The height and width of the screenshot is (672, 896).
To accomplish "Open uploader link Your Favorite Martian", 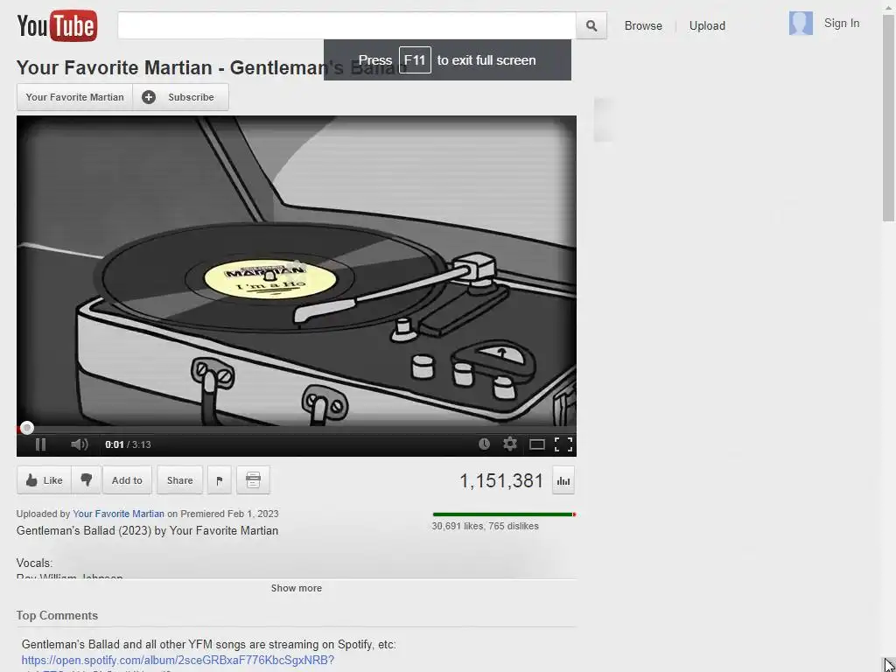I will 118,514.
